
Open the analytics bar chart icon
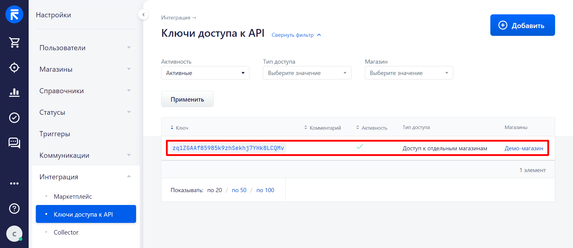tap(14, 93)
